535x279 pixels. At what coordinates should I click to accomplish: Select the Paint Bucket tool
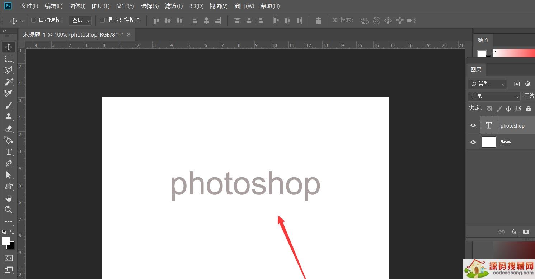click(9, 140)
